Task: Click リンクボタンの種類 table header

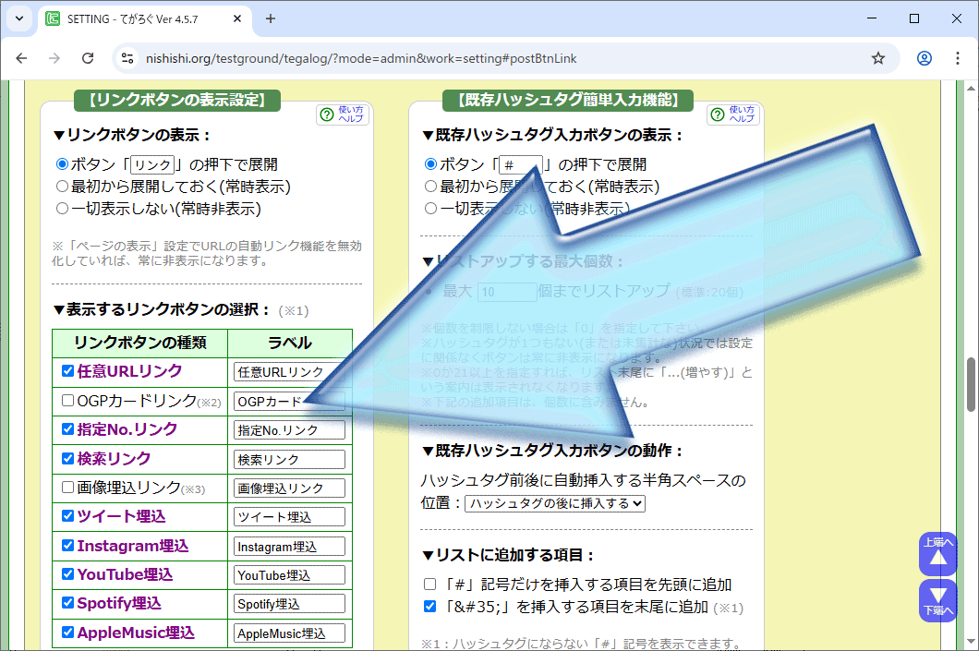Action: pyautogui.click(x=139, y=343)
